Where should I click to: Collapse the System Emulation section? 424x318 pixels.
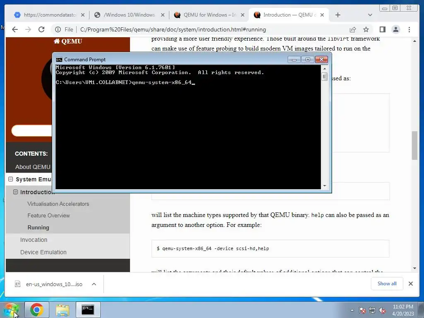(x=10, y=179)
